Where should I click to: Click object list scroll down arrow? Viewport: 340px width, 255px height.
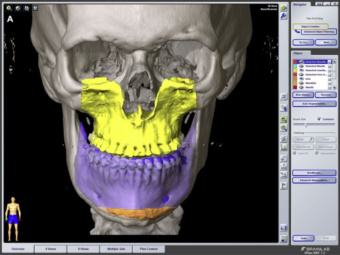(334, 88)
